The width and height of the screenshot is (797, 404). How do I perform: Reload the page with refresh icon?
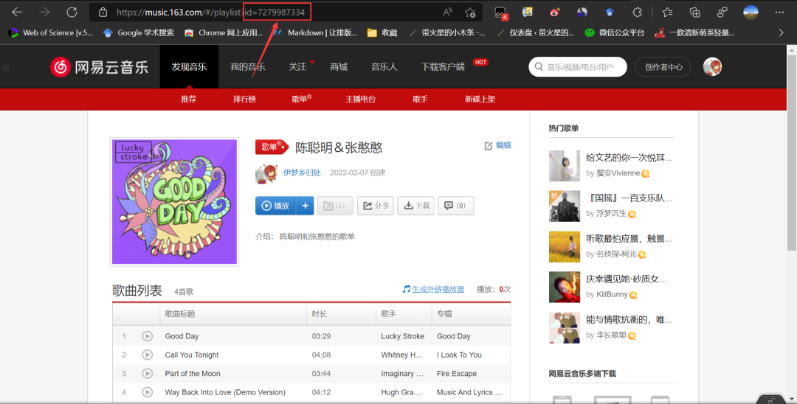click(72, 13)
